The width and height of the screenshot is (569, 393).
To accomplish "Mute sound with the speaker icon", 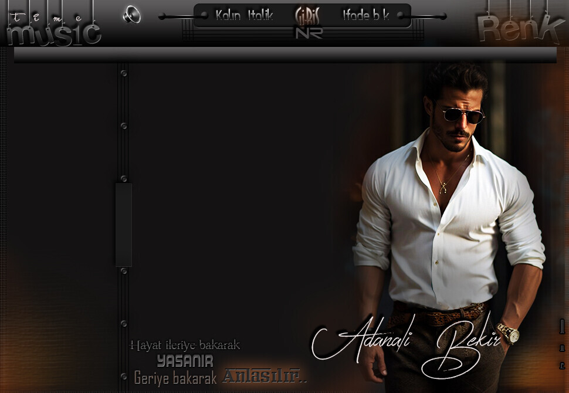I will pyautogui.click(x=131, y=14).
